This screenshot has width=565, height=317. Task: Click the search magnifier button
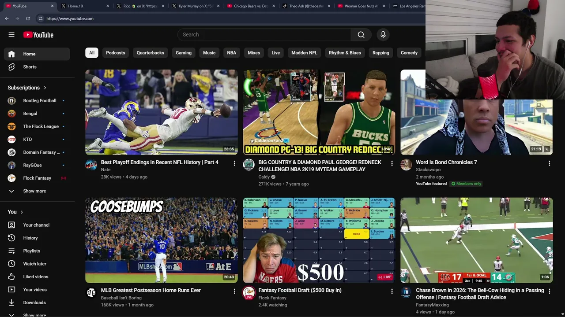(x=361, y=35)
